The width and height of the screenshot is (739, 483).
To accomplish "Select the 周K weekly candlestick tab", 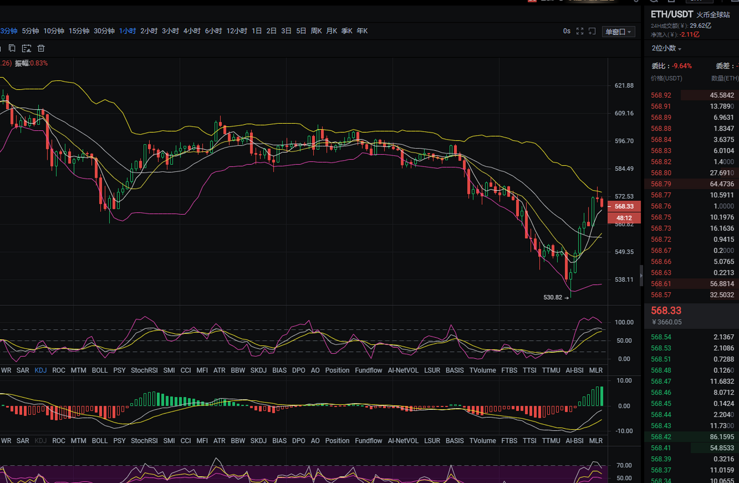I will (x=316, y=31).
